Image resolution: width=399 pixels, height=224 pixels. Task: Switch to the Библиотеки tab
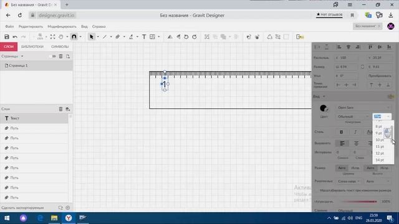pyautogui.click(x=32, y=47)
